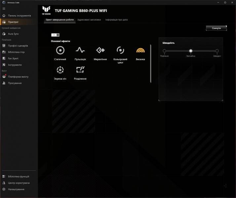Minimize the Armoury Crate window
This screenshot has height=198, width=236.
coord(218,2)
